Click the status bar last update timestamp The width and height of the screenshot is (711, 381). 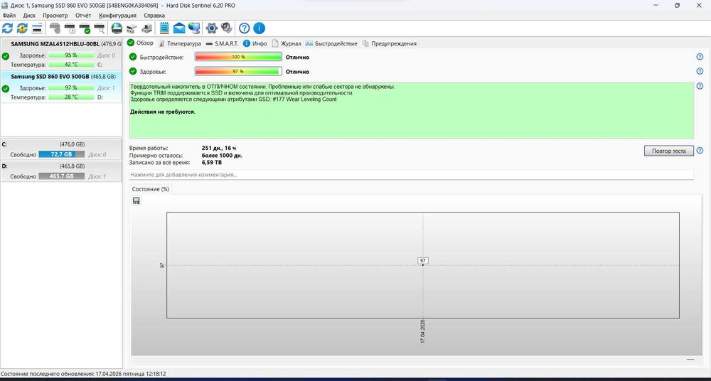coord(83,374)
